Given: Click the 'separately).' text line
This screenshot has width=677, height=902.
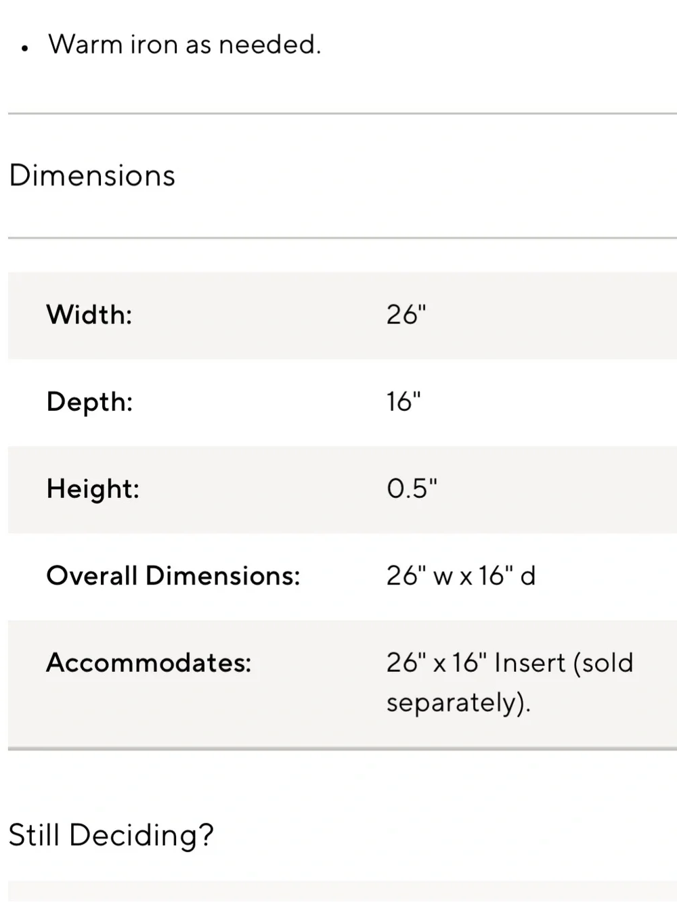Looking at the screenshot, I should point(458,702).
